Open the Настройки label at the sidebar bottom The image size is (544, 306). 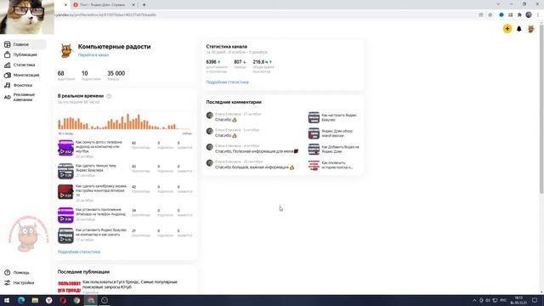24,283
